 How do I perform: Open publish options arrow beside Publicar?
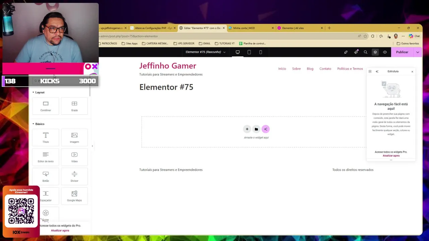pos(418,52)
